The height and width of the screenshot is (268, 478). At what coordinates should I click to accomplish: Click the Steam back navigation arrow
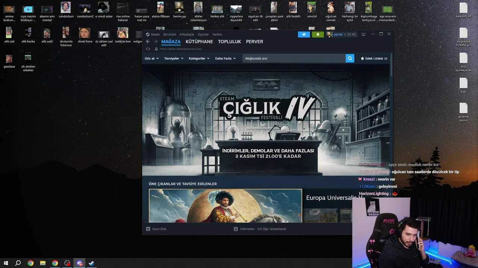148,42
